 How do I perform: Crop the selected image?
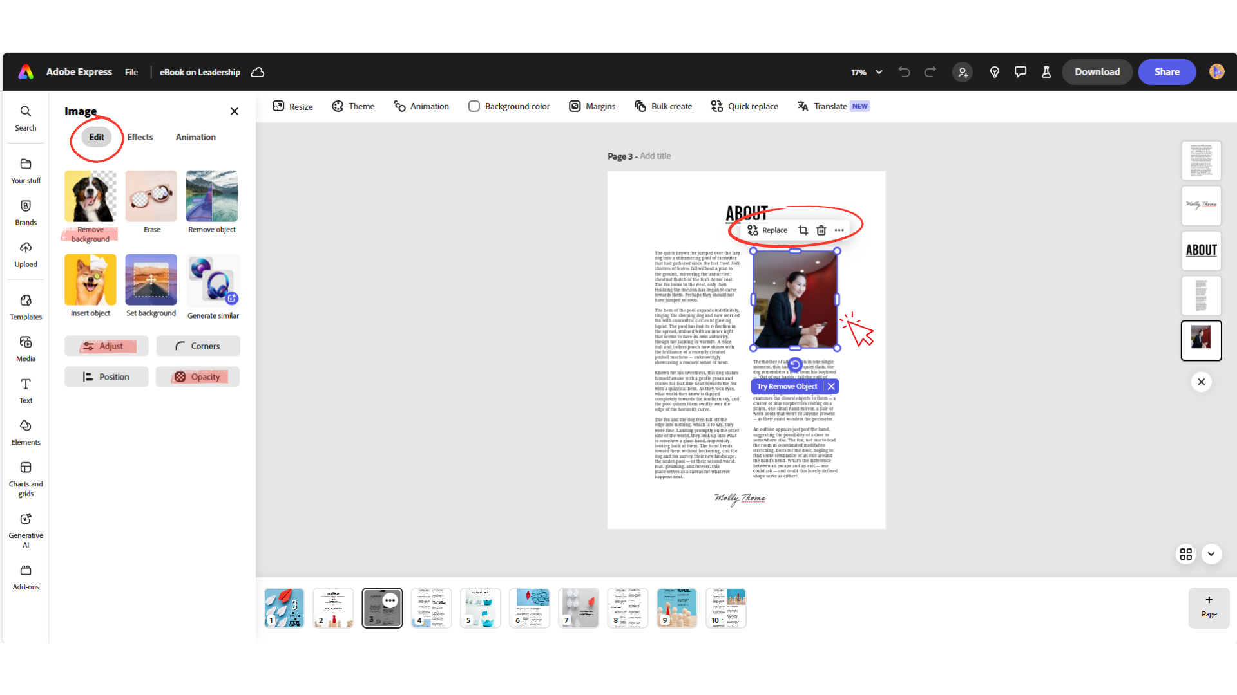pyautogui.click(x=803, y=230)
